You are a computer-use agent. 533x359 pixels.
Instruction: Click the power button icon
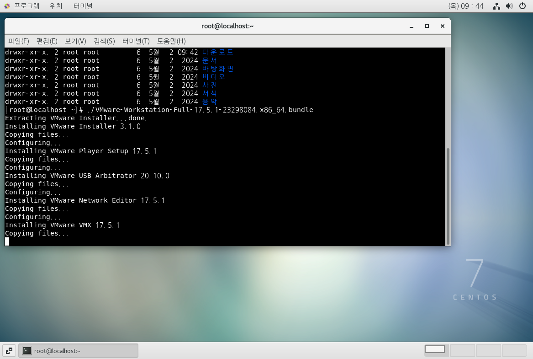click(522, 6)
